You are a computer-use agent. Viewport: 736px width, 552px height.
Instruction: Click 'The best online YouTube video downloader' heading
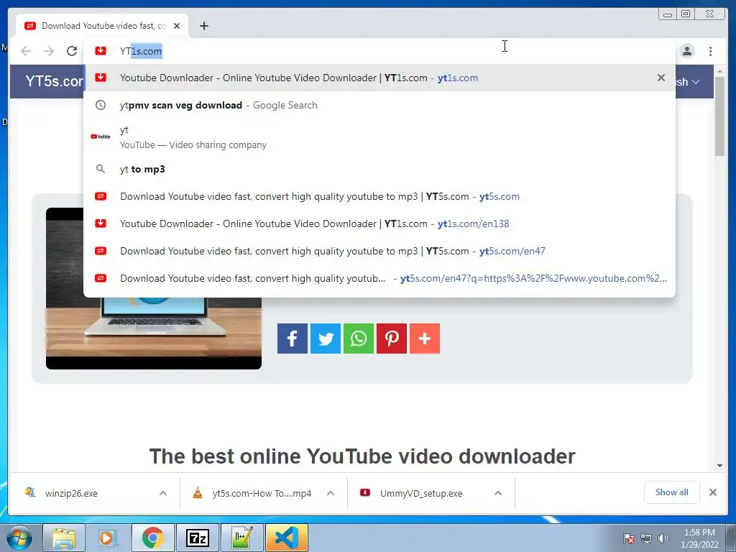(362, 456)
